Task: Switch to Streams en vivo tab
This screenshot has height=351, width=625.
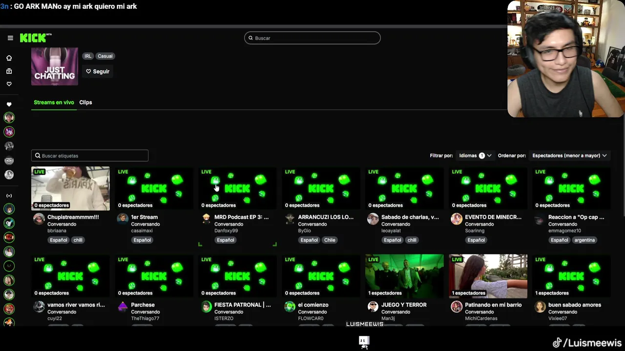Action: click(x=54, y=102)
